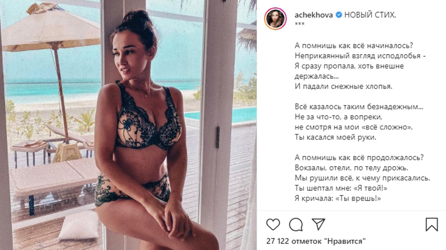Screen dimensions: 446x250
Task: Click the line "И падали снежные хлопья."
Action: [343, 86]
